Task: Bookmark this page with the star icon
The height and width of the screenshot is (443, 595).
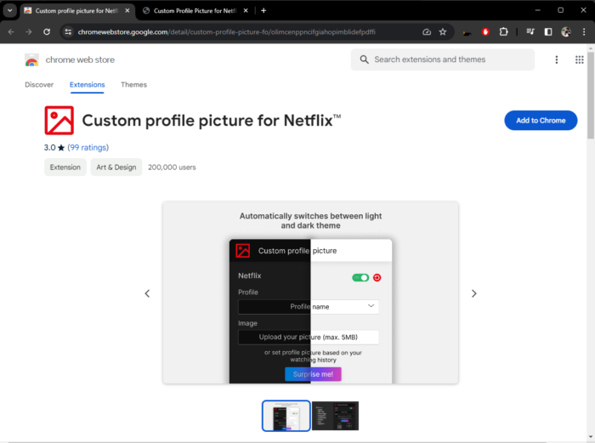Action: [x=443, y=32]
